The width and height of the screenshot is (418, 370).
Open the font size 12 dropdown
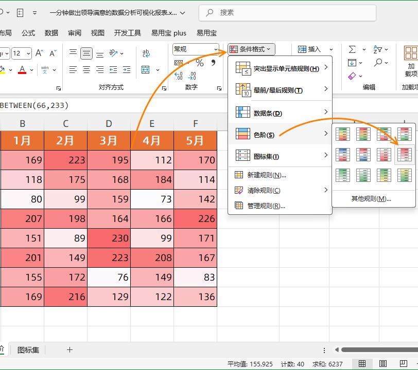point(27,53)
